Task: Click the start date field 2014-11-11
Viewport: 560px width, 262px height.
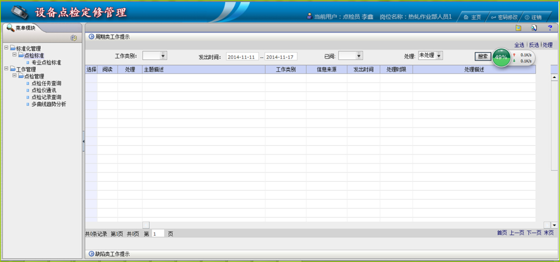Action: [242, 57]
